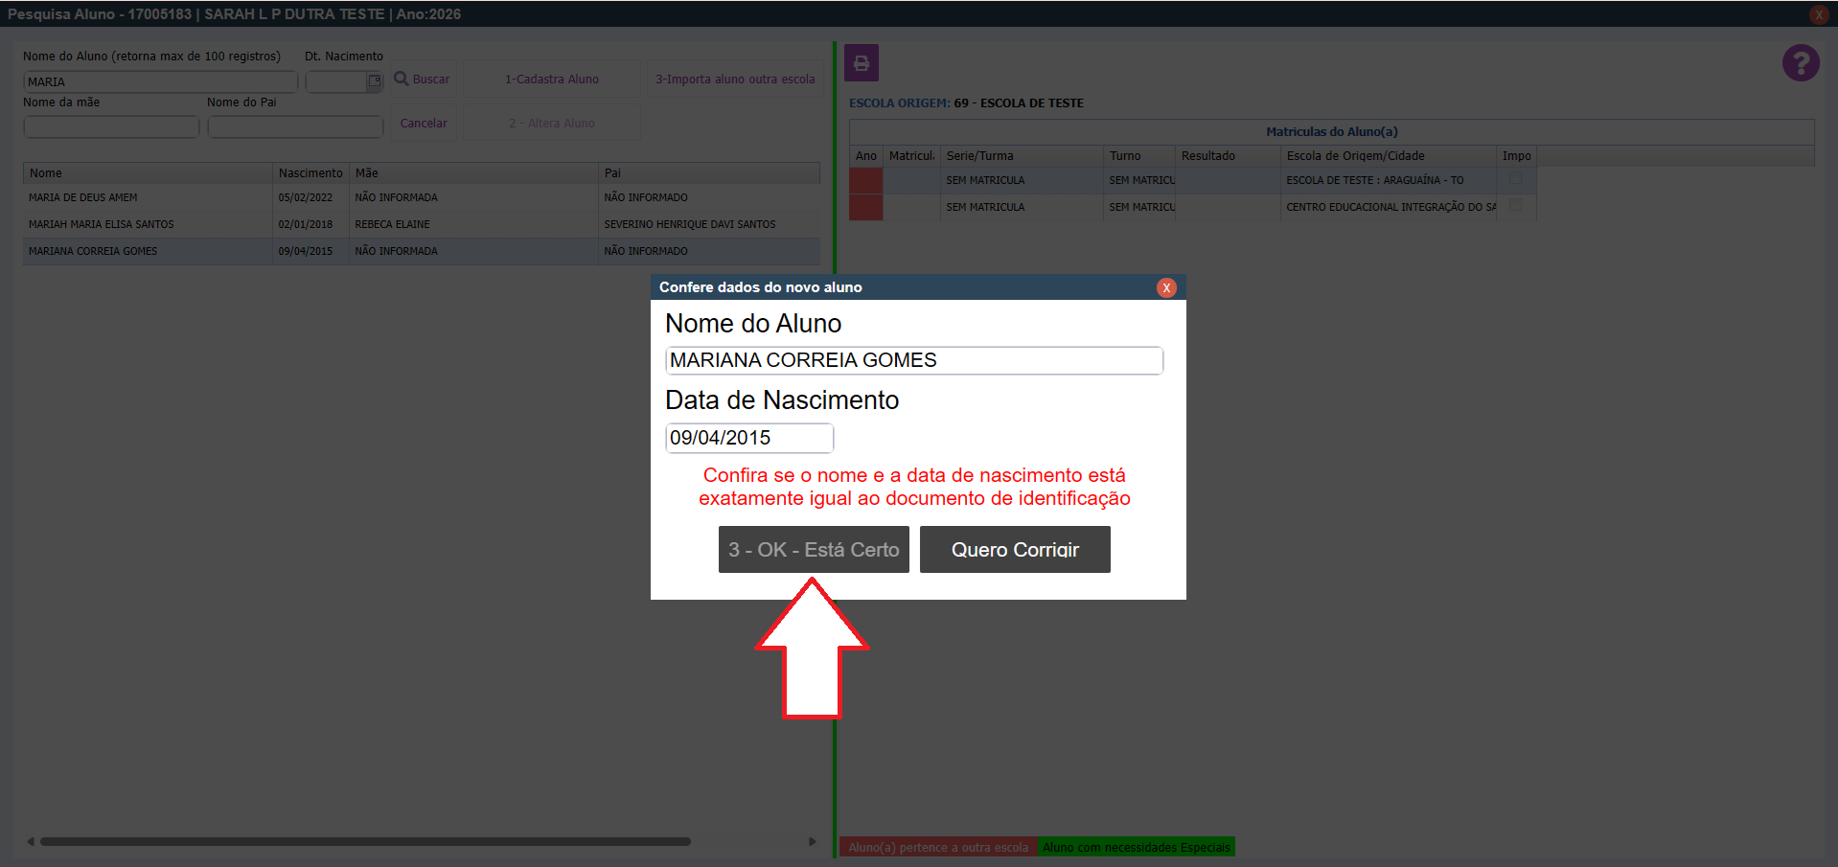Click the Nome do Aluno field in dialog
This screenshot has width=1838, height=867.
click(x=913, y=360)
